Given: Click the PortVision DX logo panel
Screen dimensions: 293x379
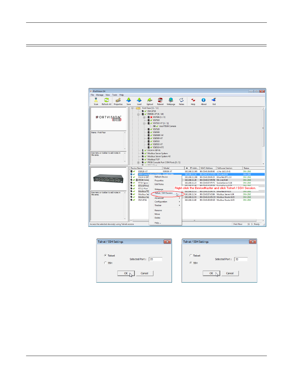Looking at the screenshot, I should coord(108,118).
